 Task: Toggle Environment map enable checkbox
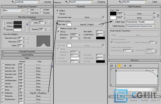(103, 17)
